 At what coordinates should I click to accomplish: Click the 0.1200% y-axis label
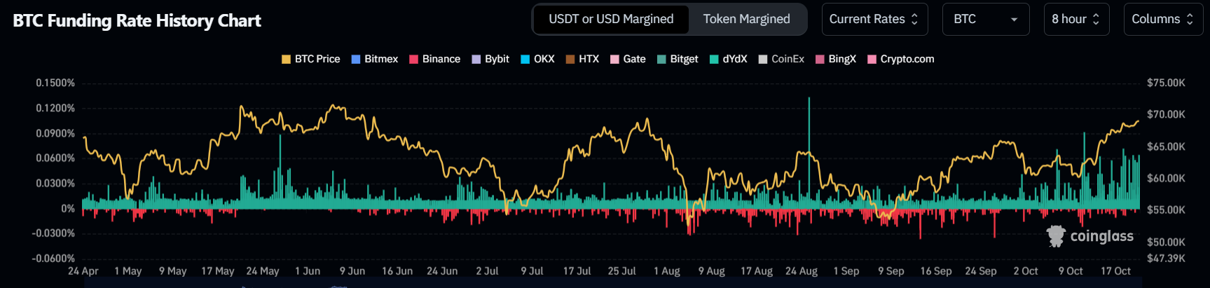coord(55,108)
